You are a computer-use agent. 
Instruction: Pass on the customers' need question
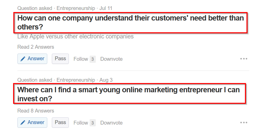coord(60,58)
